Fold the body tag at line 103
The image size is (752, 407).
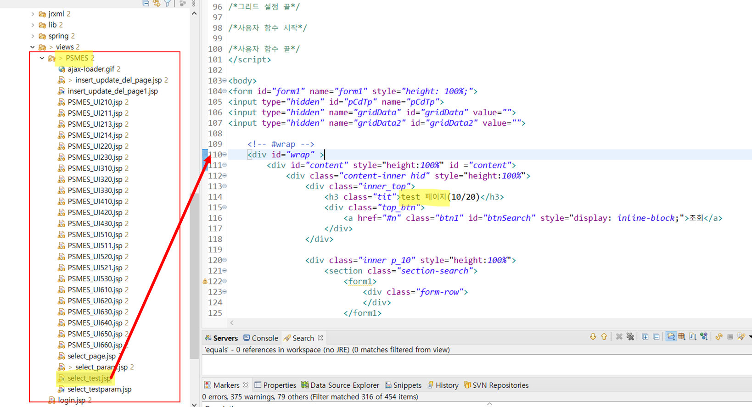click(x=224, y=81)
